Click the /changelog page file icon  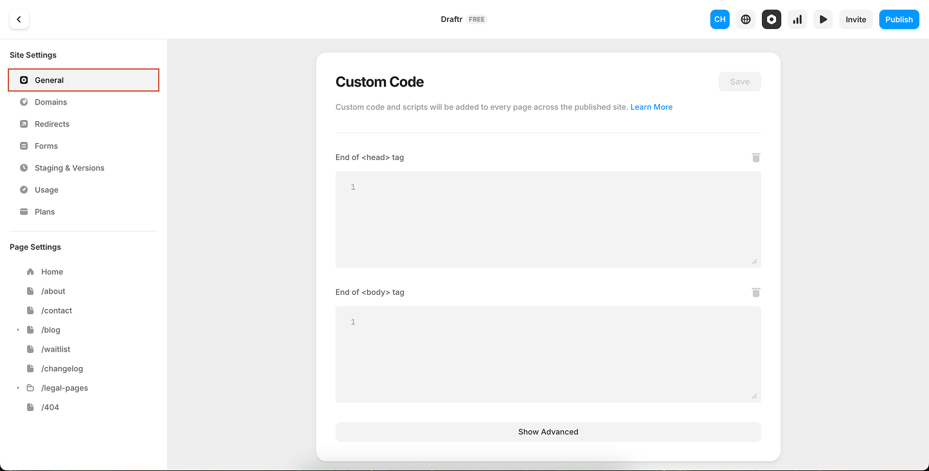tap(30, 368)
